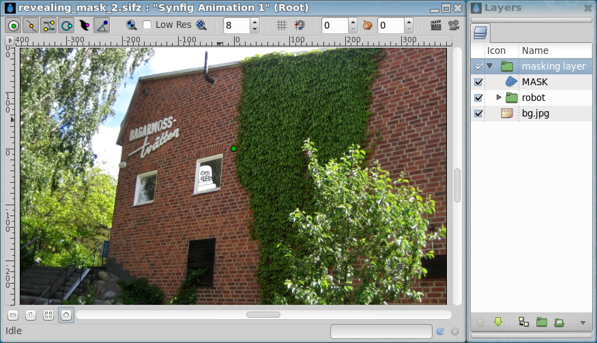
Task: Click the status progress bar
Action: coord(381,331)
